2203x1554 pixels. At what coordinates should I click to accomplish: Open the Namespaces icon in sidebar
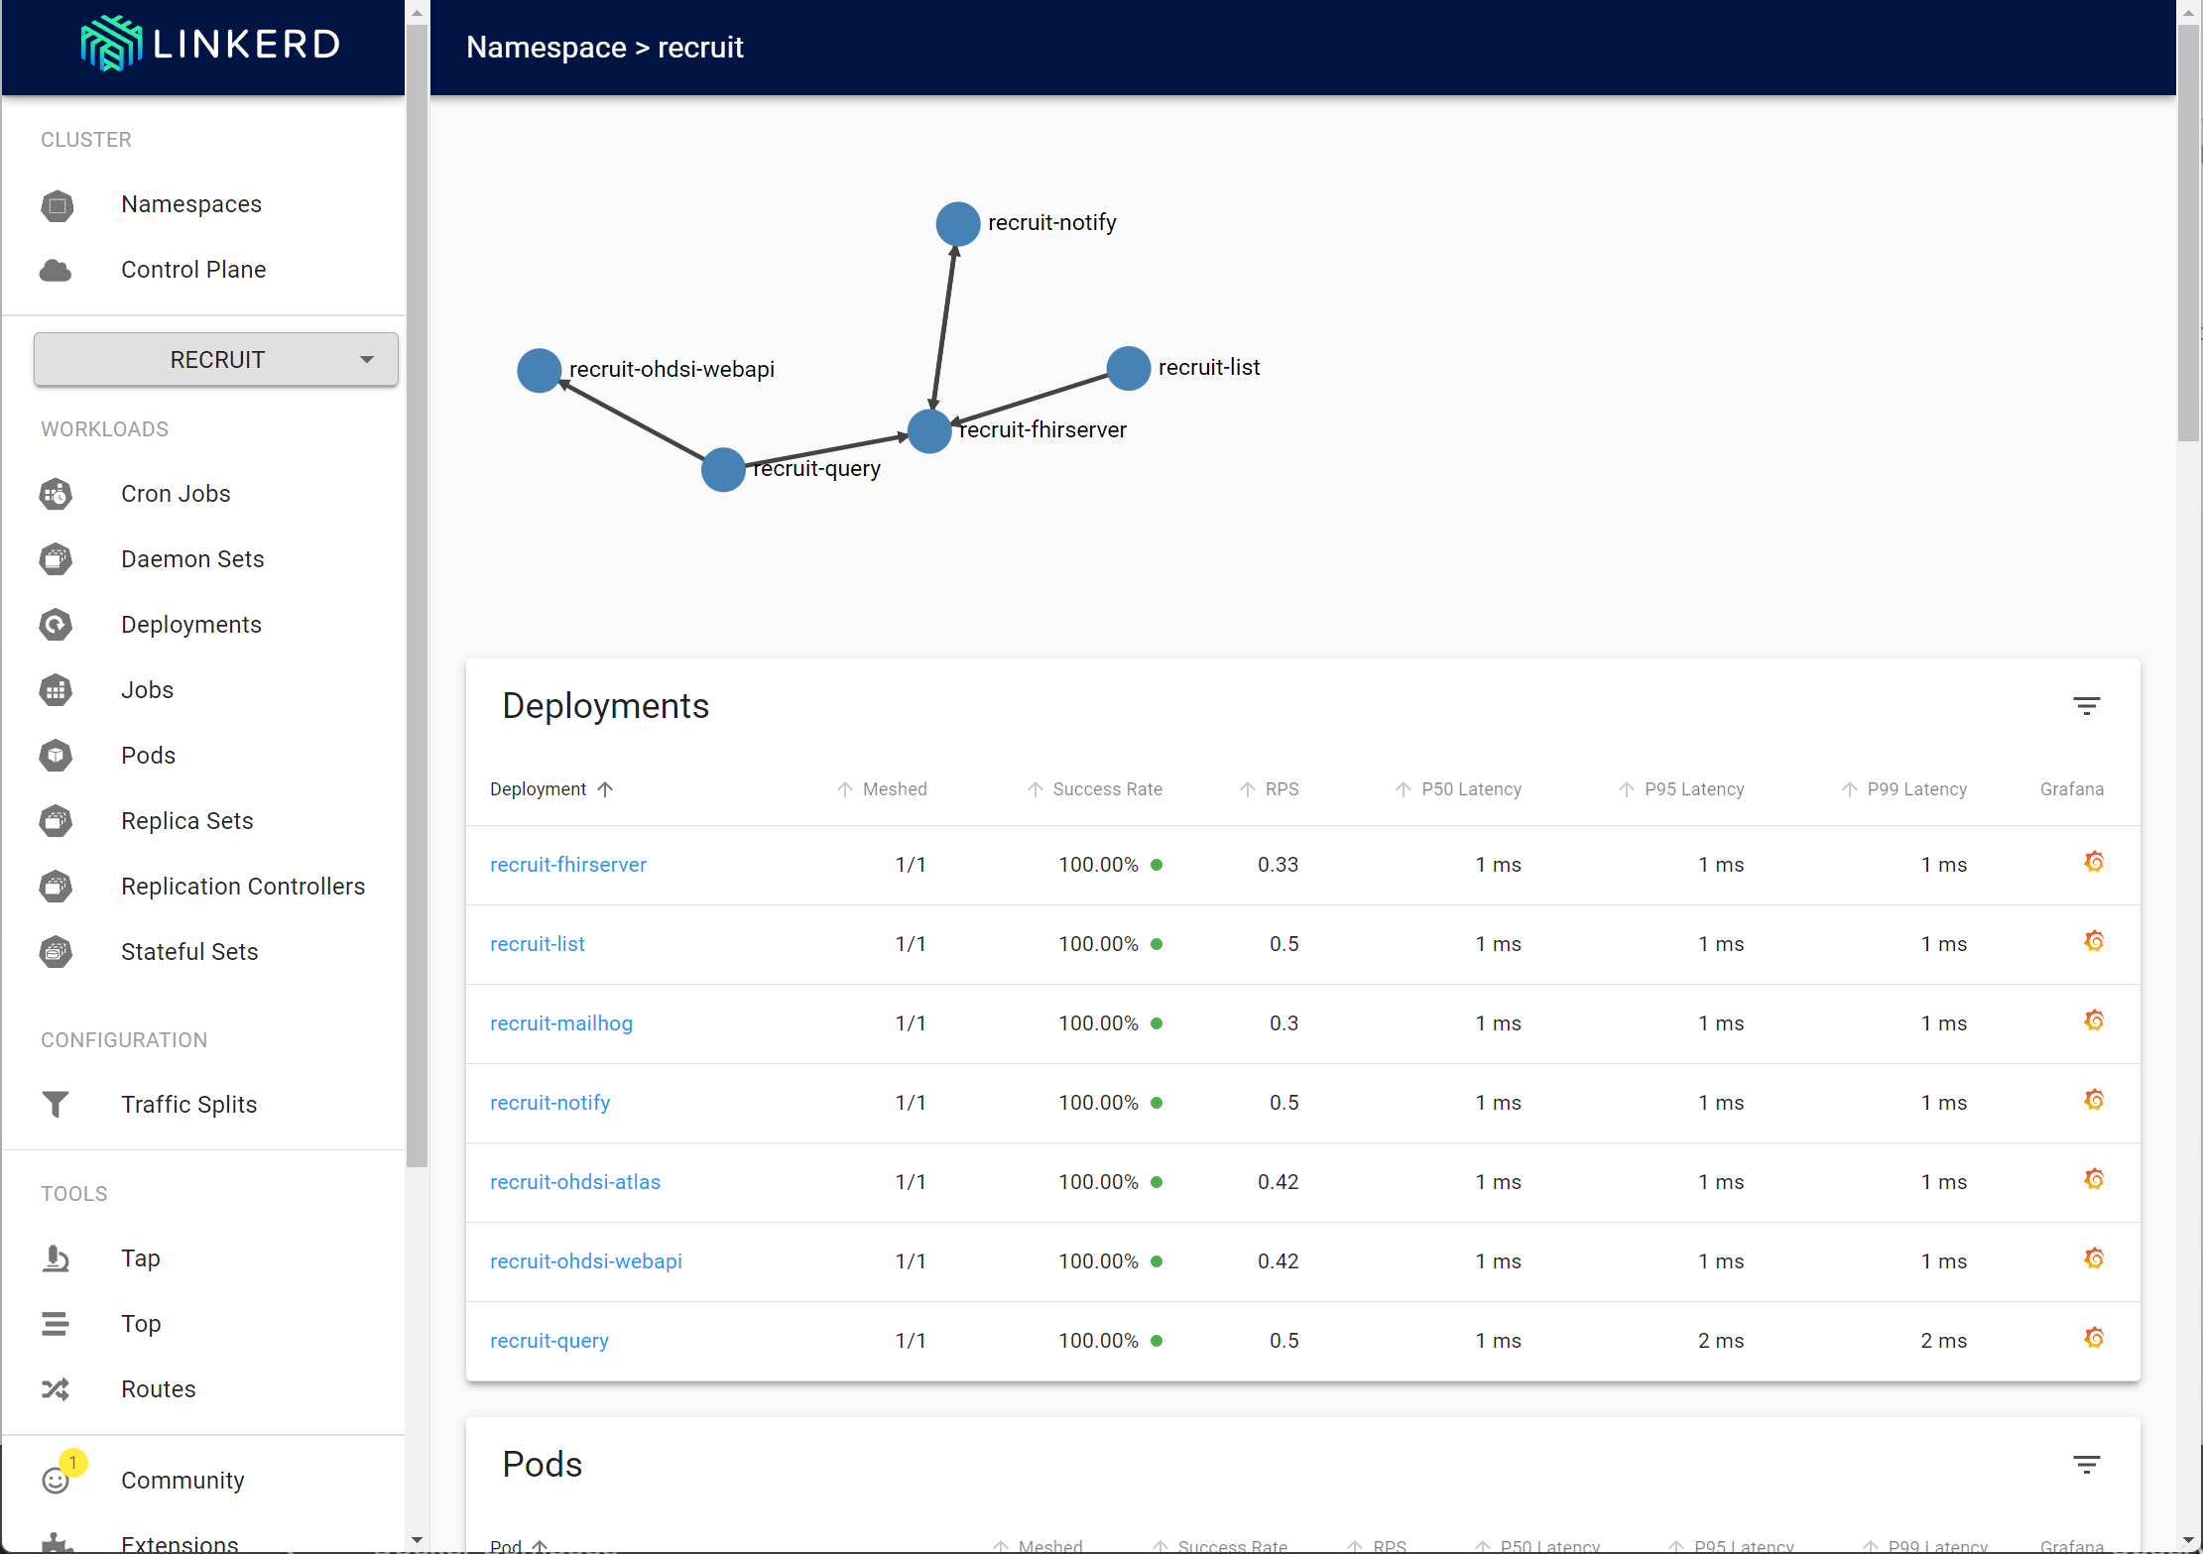pyautogui.click(x=57, y=205)
